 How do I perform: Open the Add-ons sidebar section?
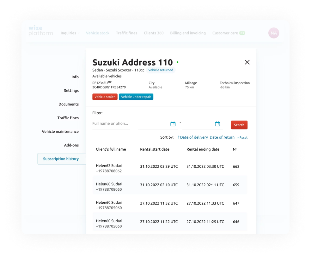(x=71, y=145)
